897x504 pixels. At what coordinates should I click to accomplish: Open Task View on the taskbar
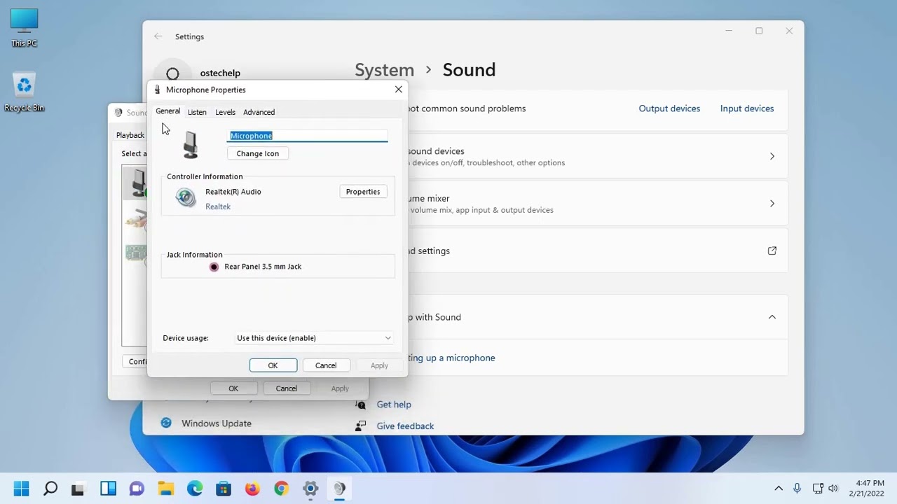tap(78, 489)
